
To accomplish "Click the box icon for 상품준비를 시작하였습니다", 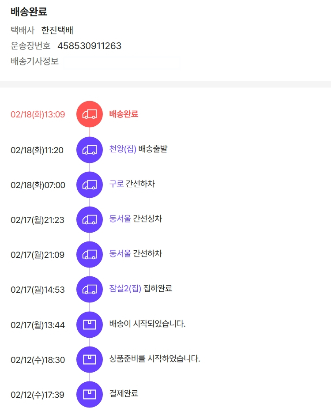I will pyautogui.click(x=90, y=359).
